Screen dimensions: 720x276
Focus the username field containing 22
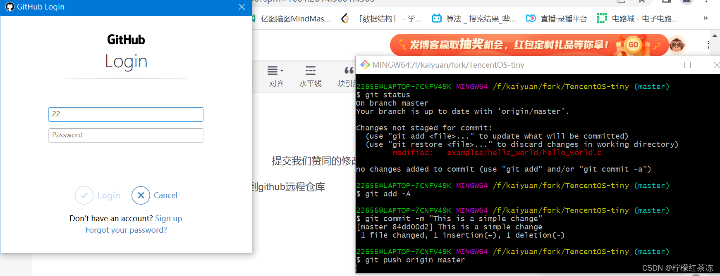click(x=126, y=114)
